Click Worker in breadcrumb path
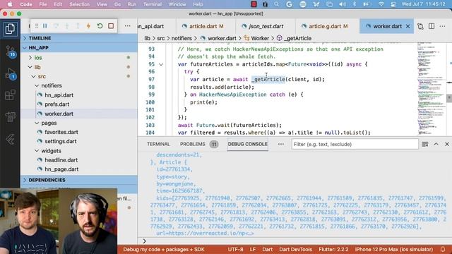 pos(260,38)
